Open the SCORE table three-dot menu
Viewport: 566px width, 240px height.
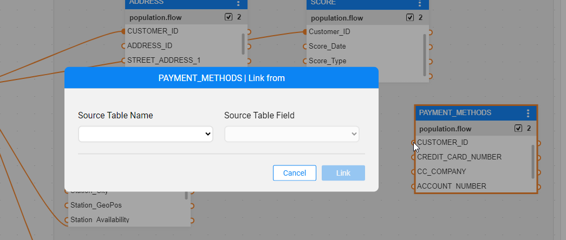pyautogui.click(x=419, y=3)
